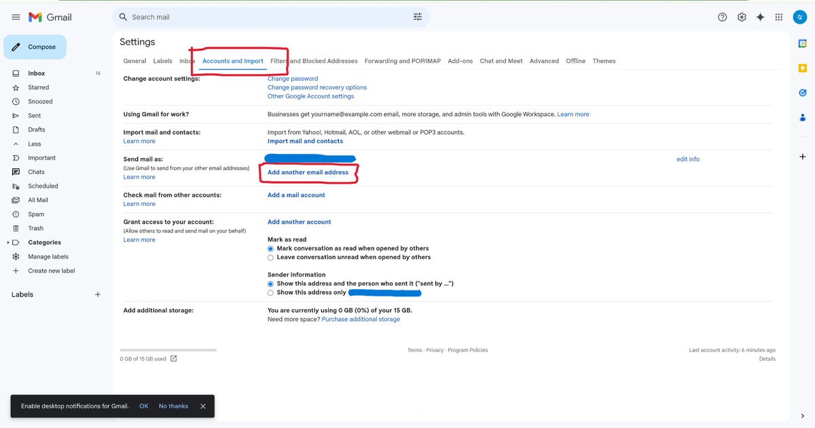Expand the Categories section
This screenshot has width=815, height=428.
[8, 243]
